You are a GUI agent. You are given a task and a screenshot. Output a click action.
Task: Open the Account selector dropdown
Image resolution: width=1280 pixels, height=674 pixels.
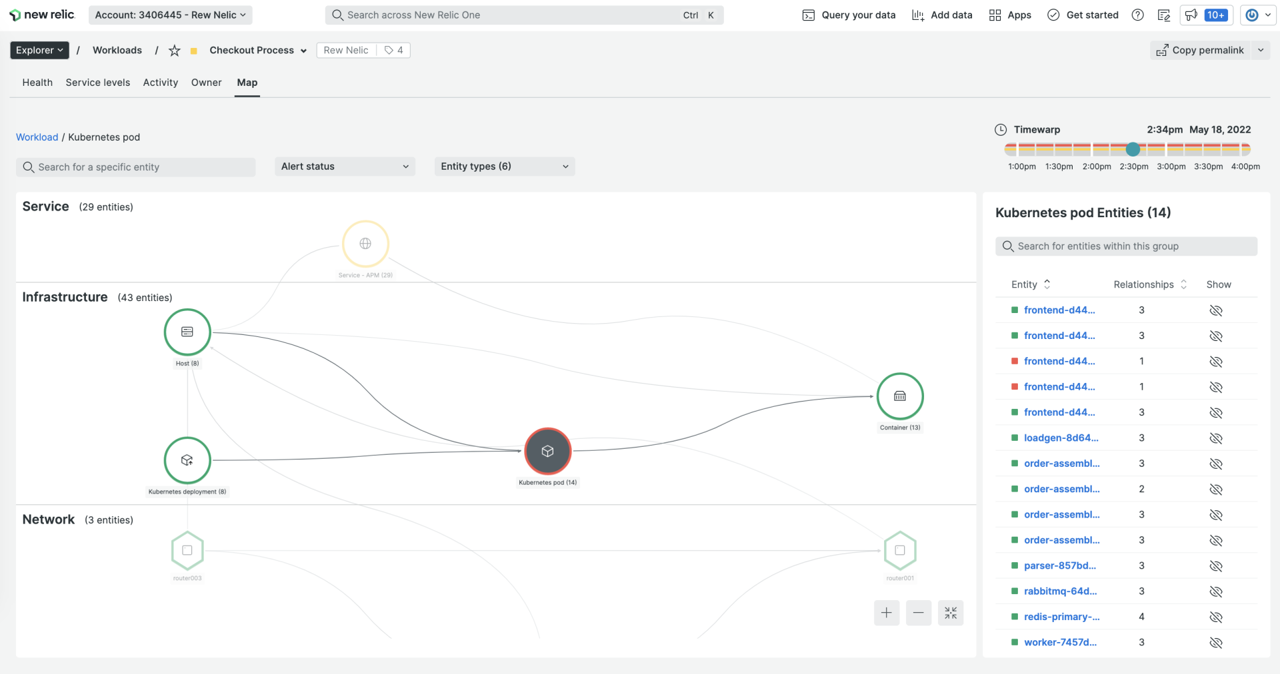coord(170,15)
